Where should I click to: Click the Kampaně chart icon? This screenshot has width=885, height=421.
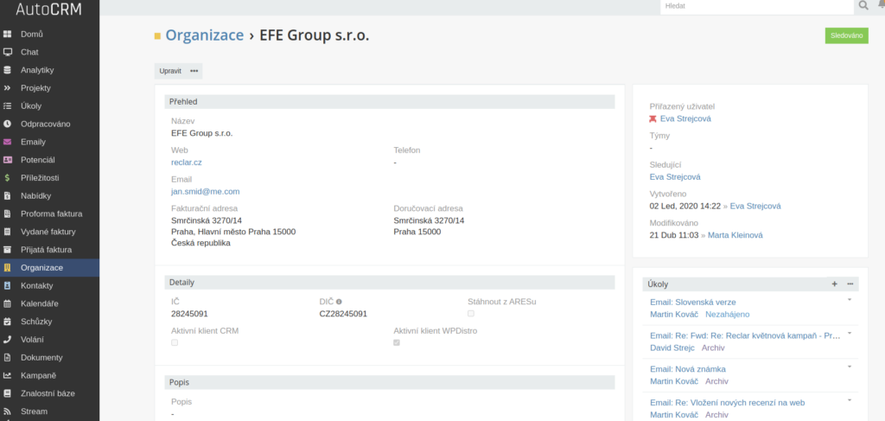(7, 375)
